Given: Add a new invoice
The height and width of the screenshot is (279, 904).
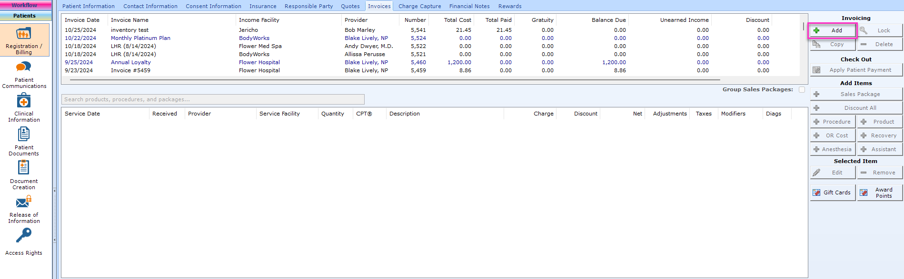Looking at the screenshot, I should (832, 30).
